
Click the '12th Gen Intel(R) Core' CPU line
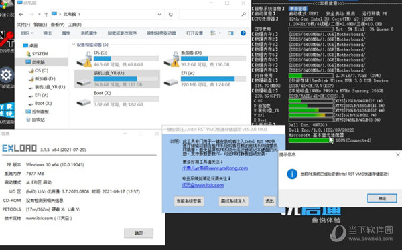tap(331, 19)
